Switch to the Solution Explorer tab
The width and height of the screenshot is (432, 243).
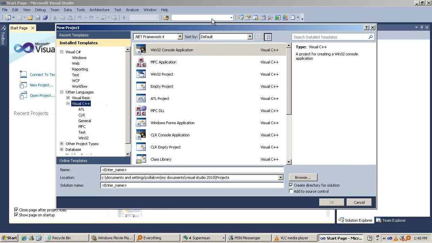[x=355, y=220]
